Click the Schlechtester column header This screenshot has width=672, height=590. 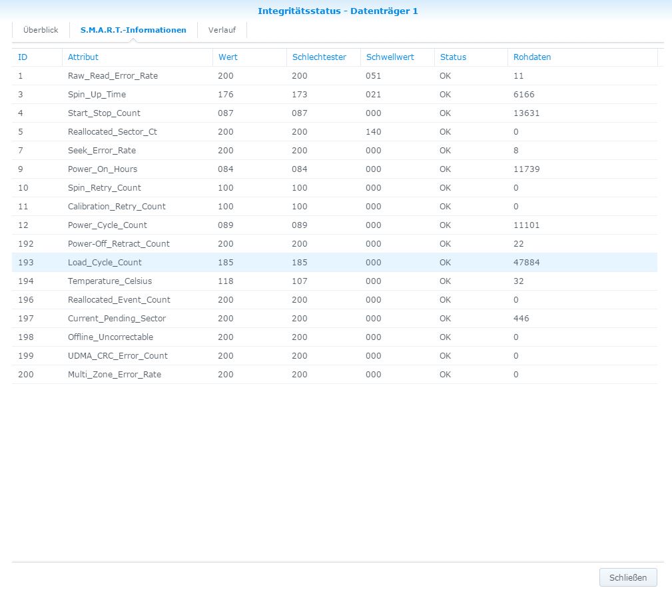[x=323, y=57]
